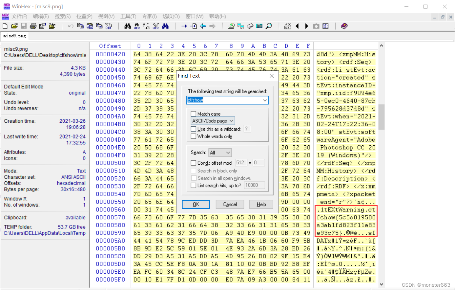Click the Print icon in toolbar

(x=33, y=26)
